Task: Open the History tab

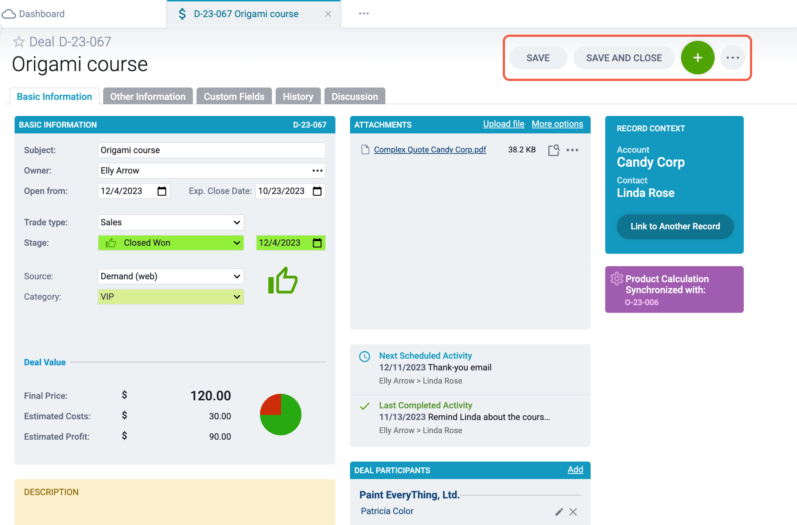Action: point(298,97)
